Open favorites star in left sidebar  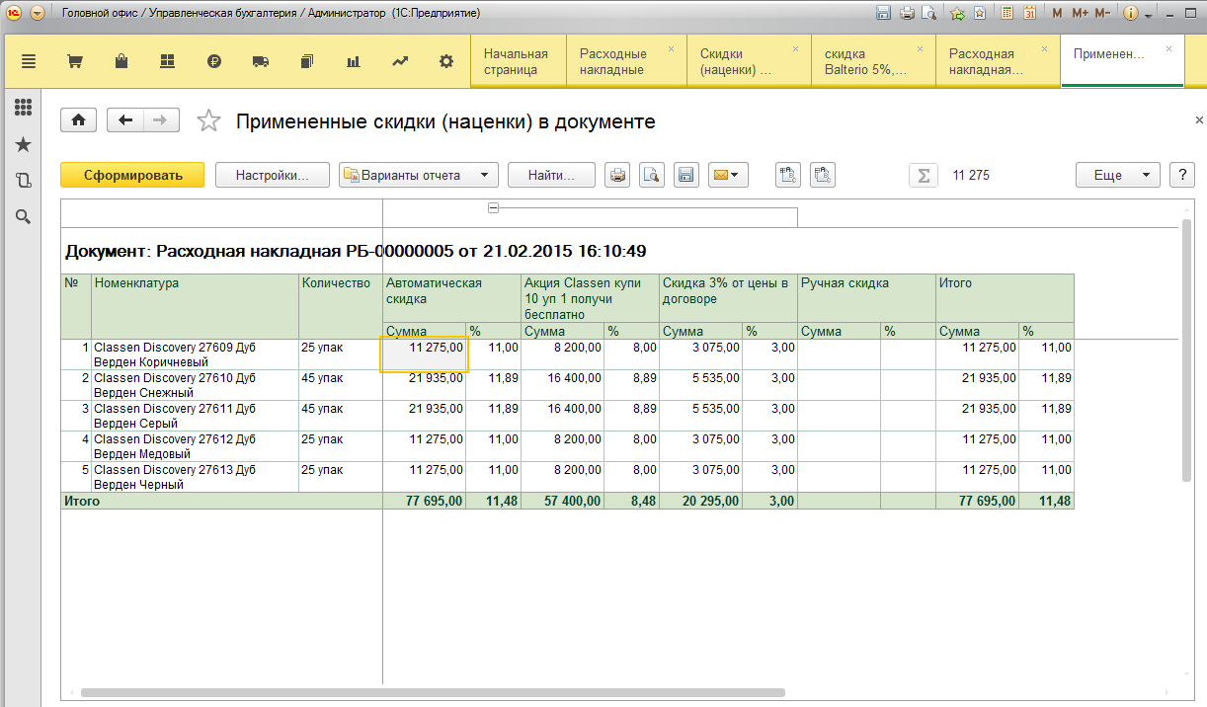tap(23, 145)
